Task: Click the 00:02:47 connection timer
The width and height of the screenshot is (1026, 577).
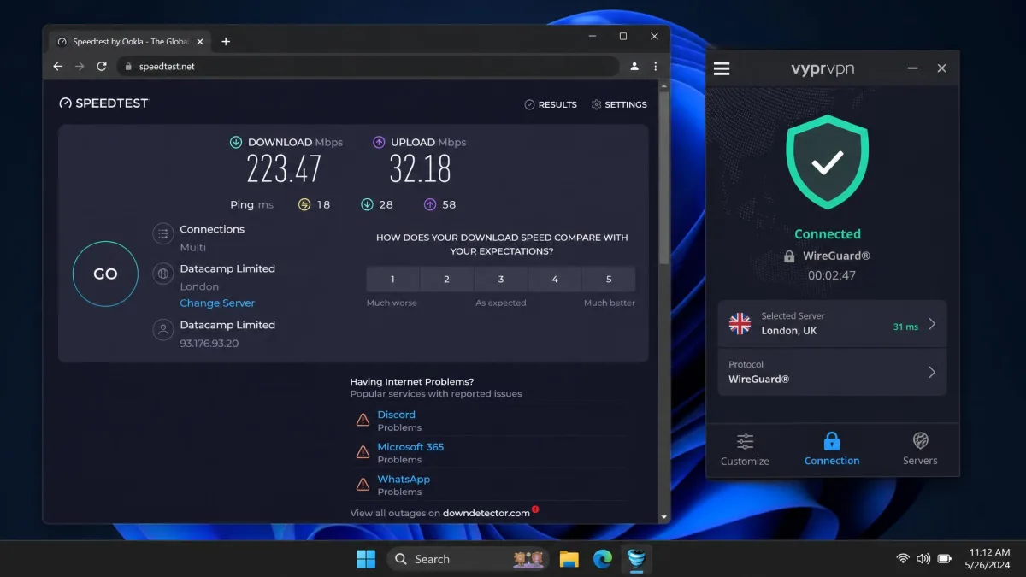Action: 832,275
